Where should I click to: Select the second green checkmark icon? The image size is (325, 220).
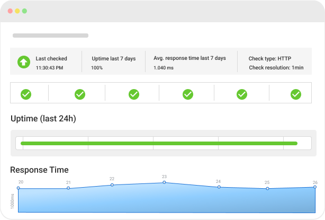pyautogui.click(x=80, y=94)
